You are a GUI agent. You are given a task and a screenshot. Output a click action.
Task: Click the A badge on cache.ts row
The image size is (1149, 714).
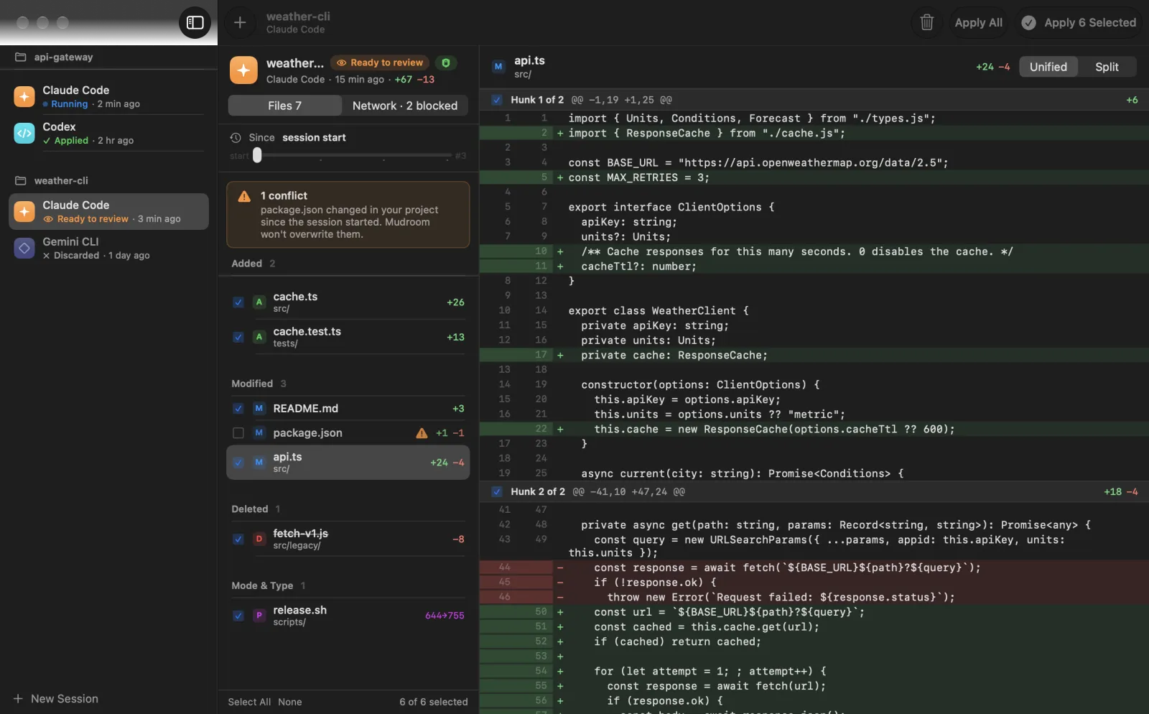click(x=259, y=302)
